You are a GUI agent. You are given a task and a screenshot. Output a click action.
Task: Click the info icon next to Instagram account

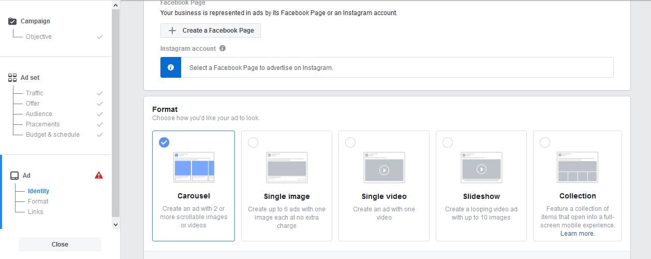(223, 48)
